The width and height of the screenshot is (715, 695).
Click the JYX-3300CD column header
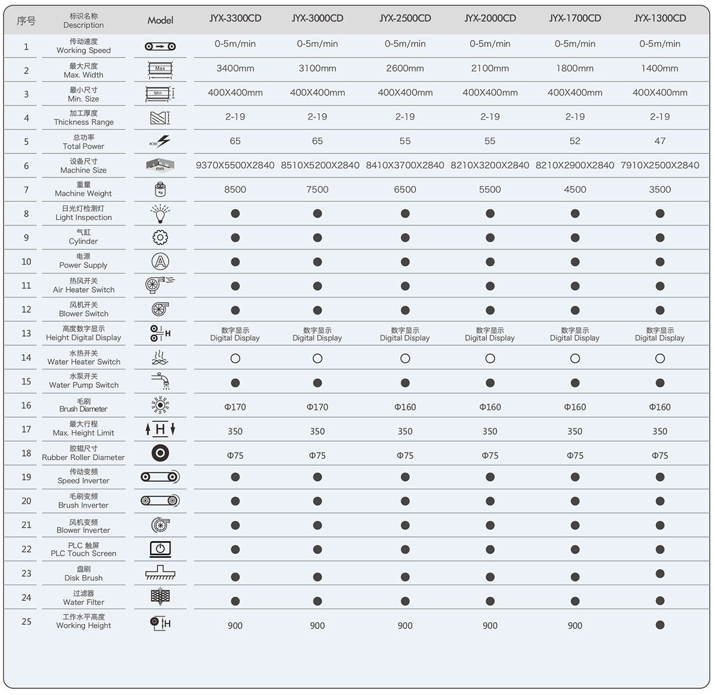[235, 18]
